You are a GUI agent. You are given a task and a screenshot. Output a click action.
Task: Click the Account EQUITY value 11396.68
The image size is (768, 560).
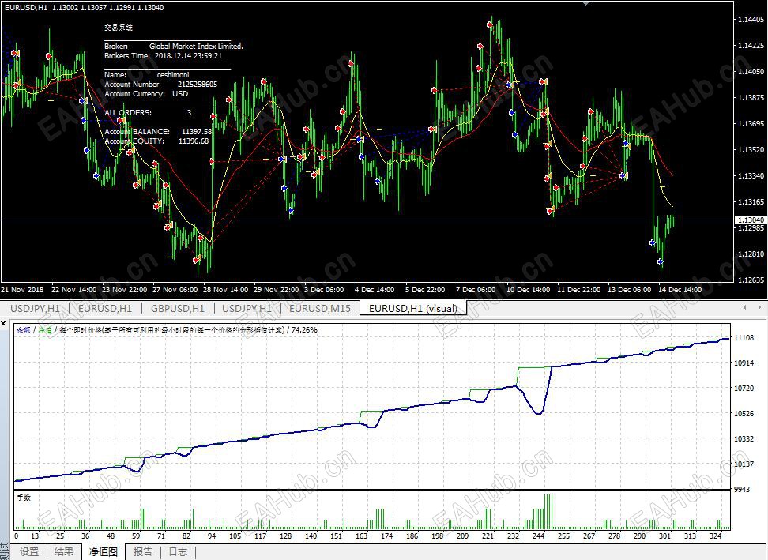tap(194, 141)
